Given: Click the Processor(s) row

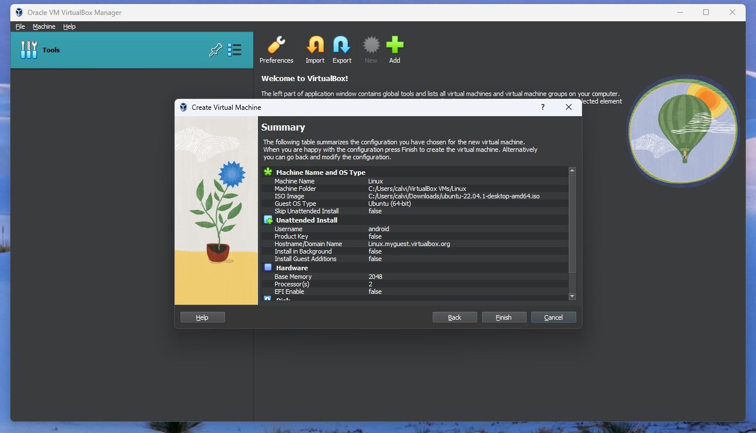Looking at the screenshot, I should [415, 284].
